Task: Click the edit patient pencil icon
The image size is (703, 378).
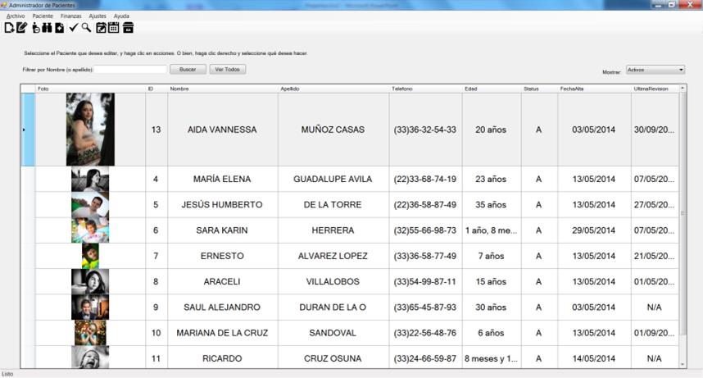Action: (x=21, y=28)
